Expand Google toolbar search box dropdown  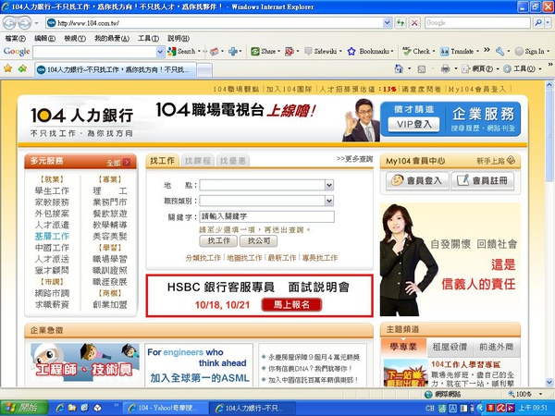(x=160, y=52)
